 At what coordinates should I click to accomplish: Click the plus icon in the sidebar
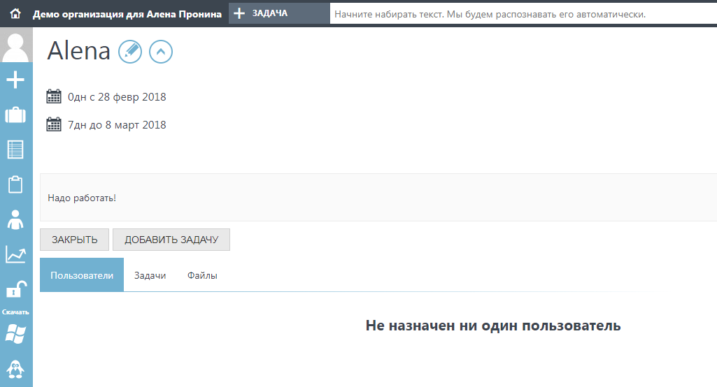[15, 80]
